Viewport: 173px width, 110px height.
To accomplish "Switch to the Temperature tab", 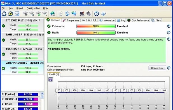I will pyautogui.click(x=71, y=20).
